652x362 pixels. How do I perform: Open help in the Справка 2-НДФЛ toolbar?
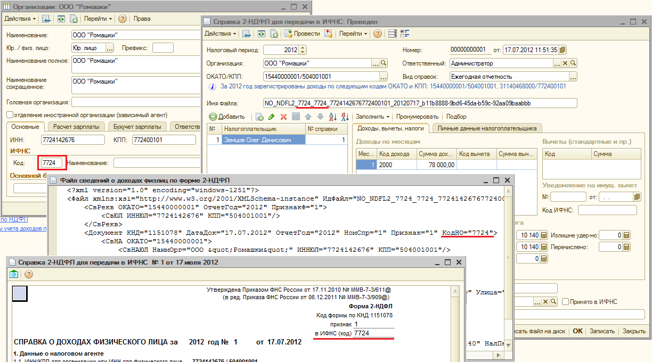point(378,34)
